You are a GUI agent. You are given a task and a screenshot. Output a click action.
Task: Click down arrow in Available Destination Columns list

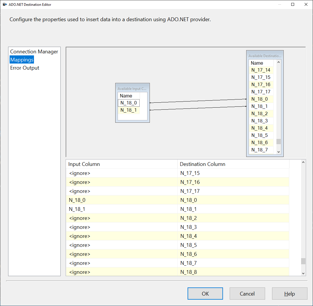[279, 152]
